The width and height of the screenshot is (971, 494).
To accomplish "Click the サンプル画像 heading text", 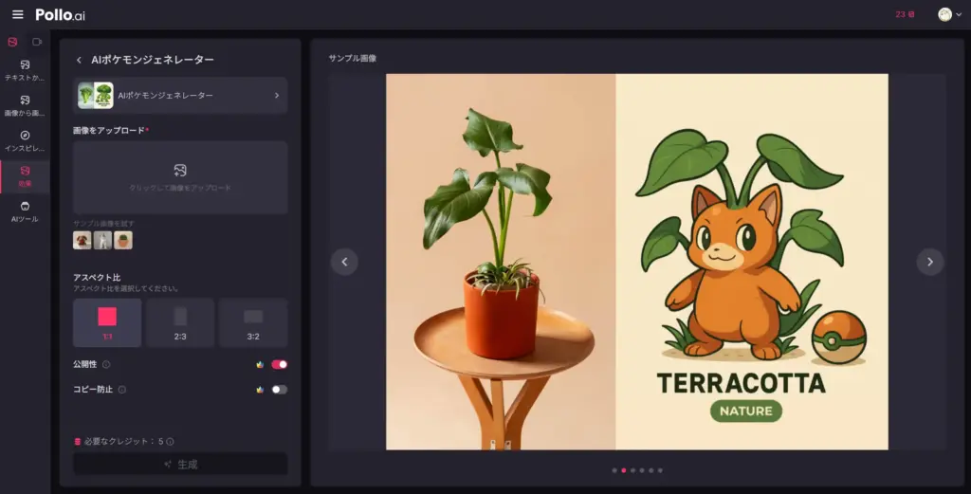I will [x=353, y=58].
